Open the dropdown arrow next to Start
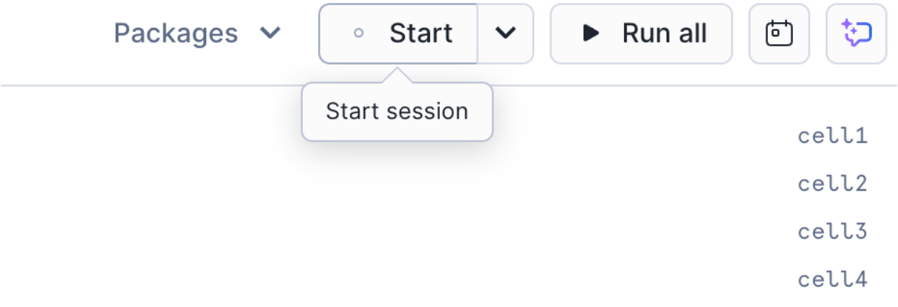This screenshot has height=307, width=898. [x=505, y=33]
